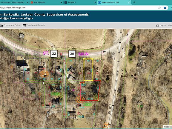
Task: Open the Layers panel icon
Action: pyautogui.click(x=158, y=25)
